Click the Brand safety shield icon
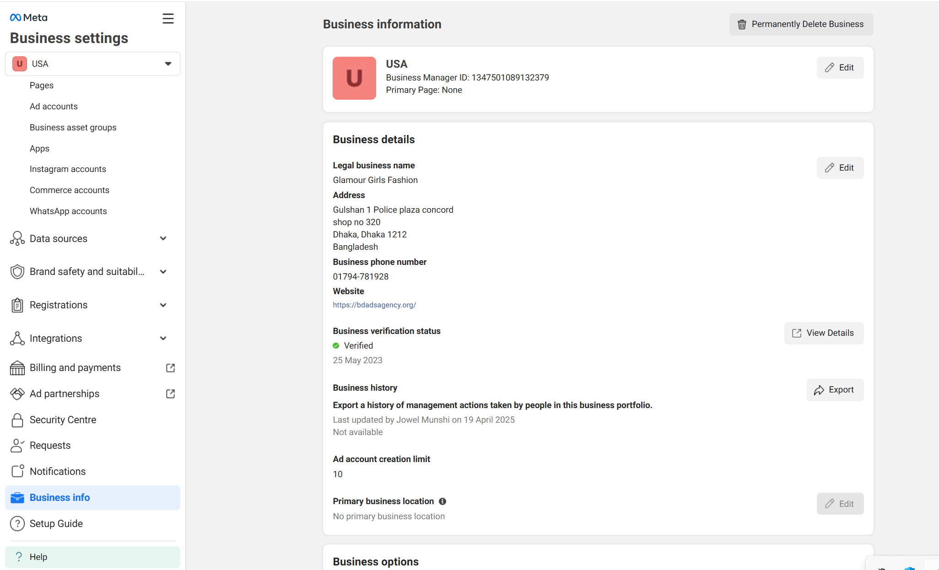Screen dimensions: 939x570 (x=17, y=272)
